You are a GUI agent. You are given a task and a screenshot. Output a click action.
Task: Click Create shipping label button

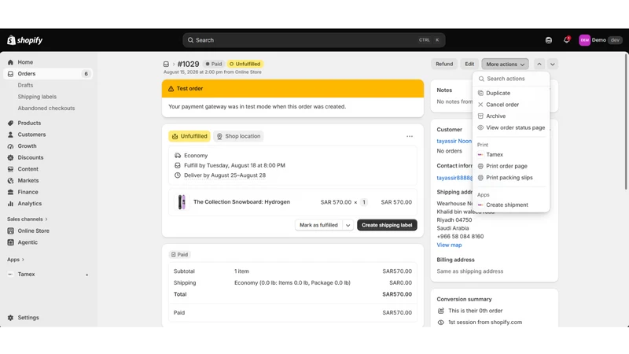(x=387, y=225)
